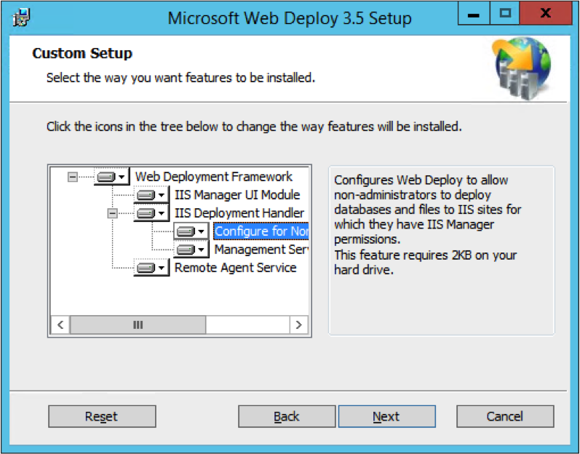Screen dimensions: 580x454
Task: Select IIS Manager UI Module label
Action: click(x=237, y=195)
